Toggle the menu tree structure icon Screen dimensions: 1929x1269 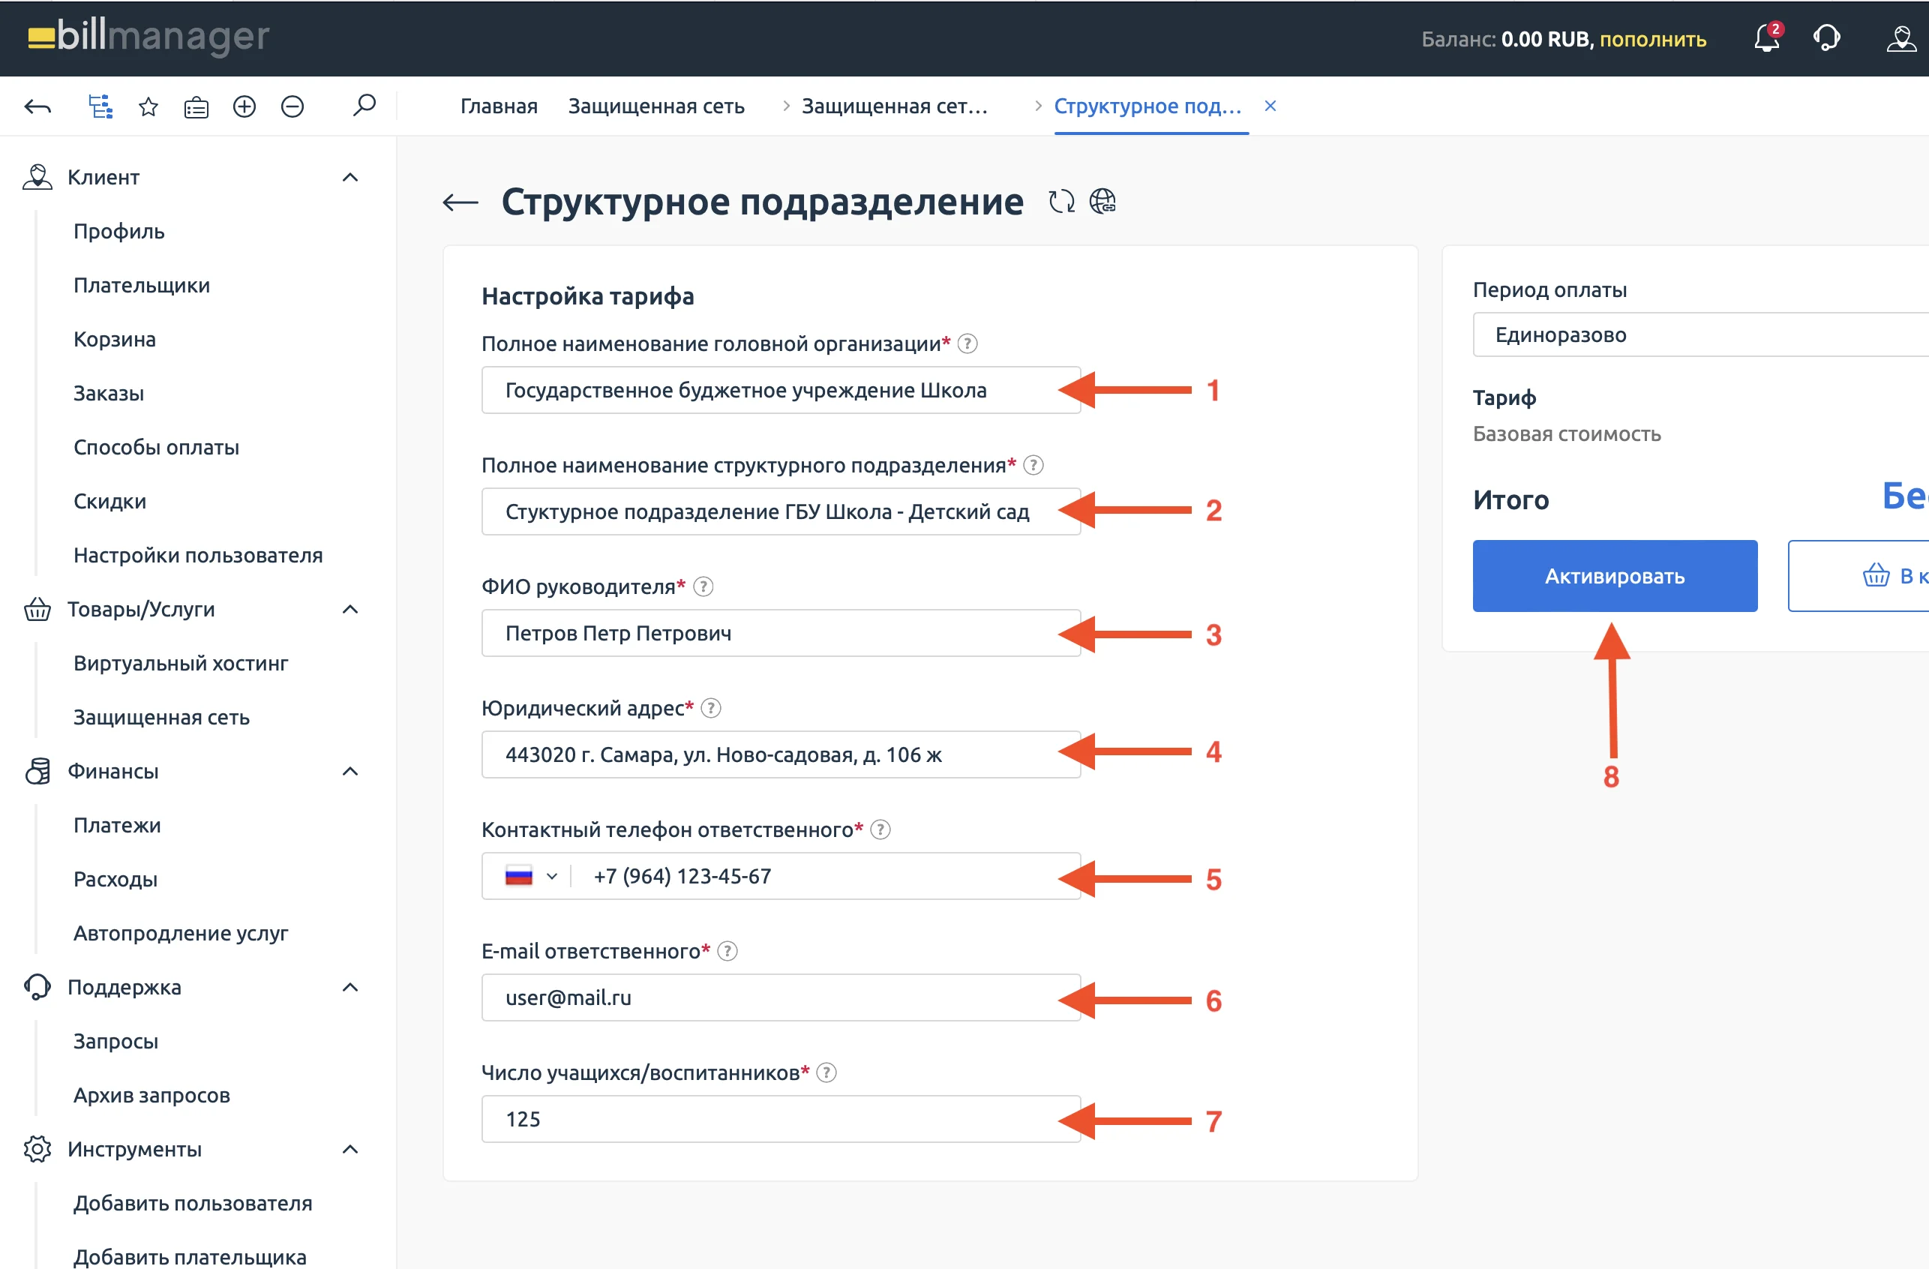tap(100, 106)
